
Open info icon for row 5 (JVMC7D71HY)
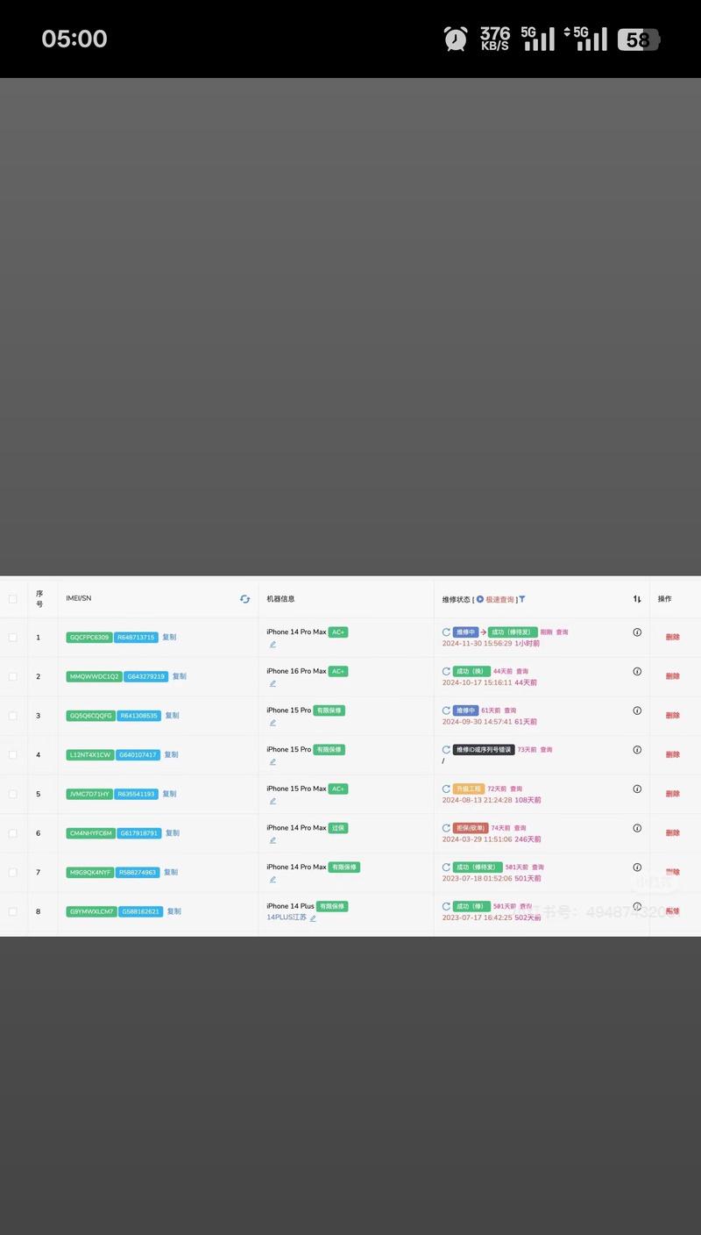[637, 789]
